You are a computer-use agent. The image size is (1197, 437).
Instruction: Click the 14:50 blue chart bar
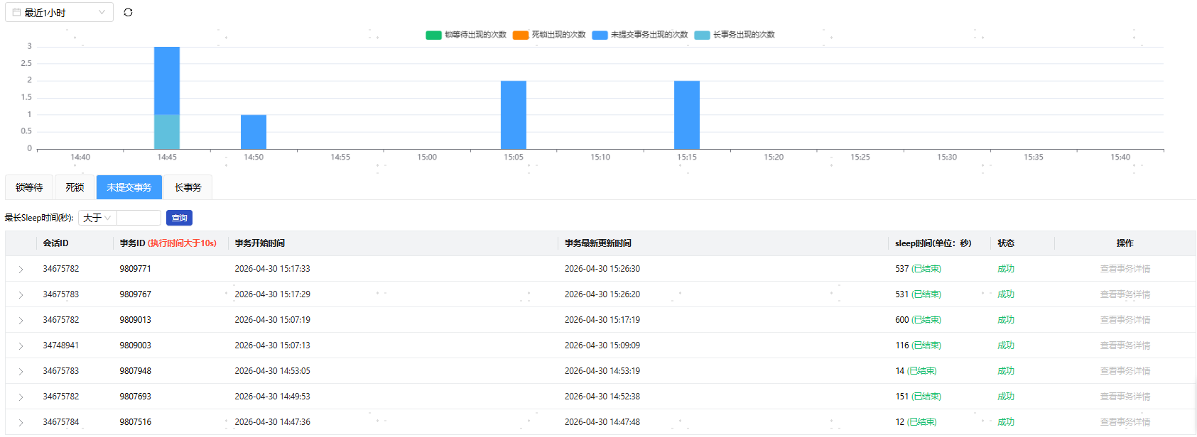pos(254,132)
